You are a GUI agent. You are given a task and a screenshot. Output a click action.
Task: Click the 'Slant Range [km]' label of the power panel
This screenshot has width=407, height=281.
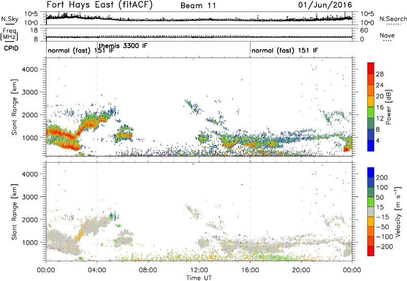[14, 107]
